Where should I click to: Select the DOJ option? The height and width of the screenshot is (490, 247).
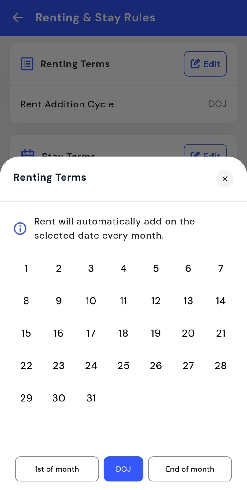pyautogui.click(x=123, y=469)
